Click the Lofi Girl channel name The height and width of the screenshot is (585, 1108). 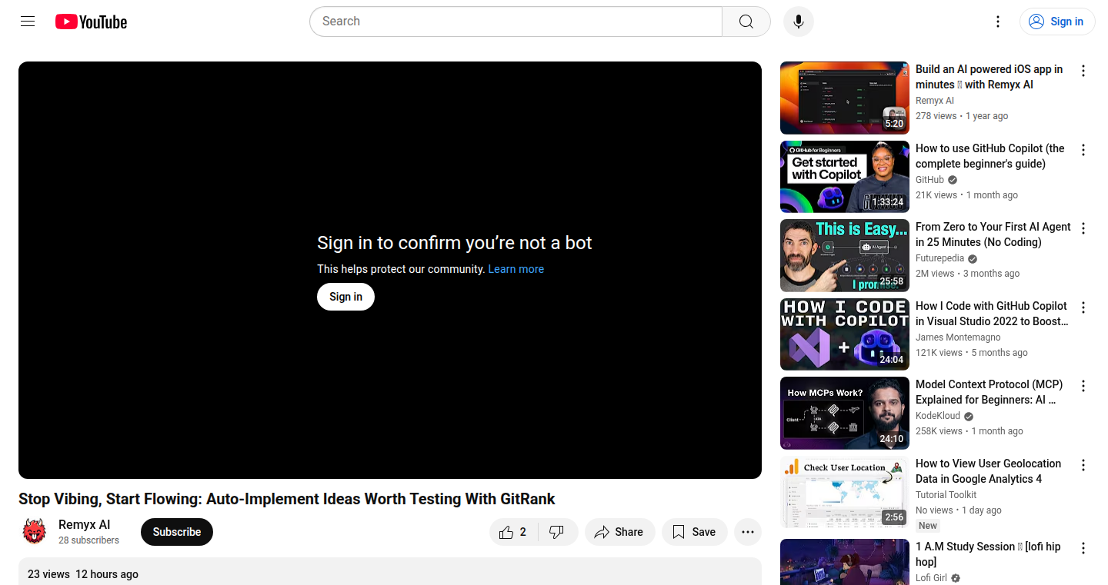(x=931, y=578)
